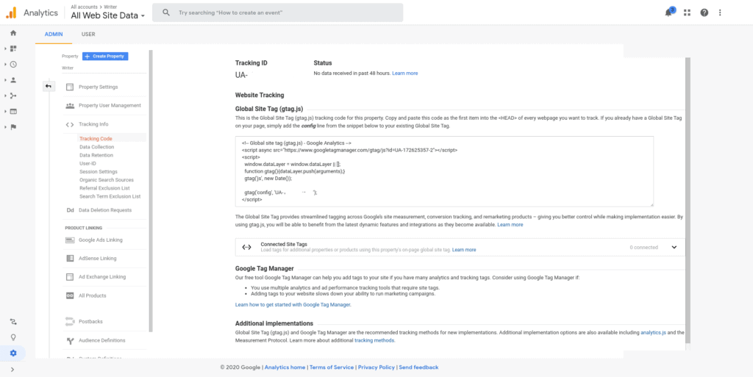This screenshot has width=753, height=377.
Task: Select User-ID menu item
Action: point(88,164)
